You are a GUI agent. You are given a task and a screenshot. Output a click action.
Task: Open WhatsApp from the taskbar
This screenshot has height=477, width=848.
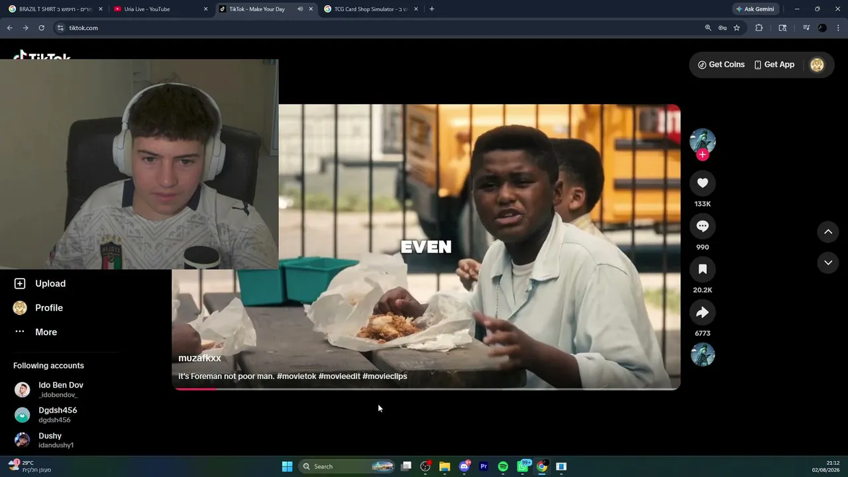point(523,466)
